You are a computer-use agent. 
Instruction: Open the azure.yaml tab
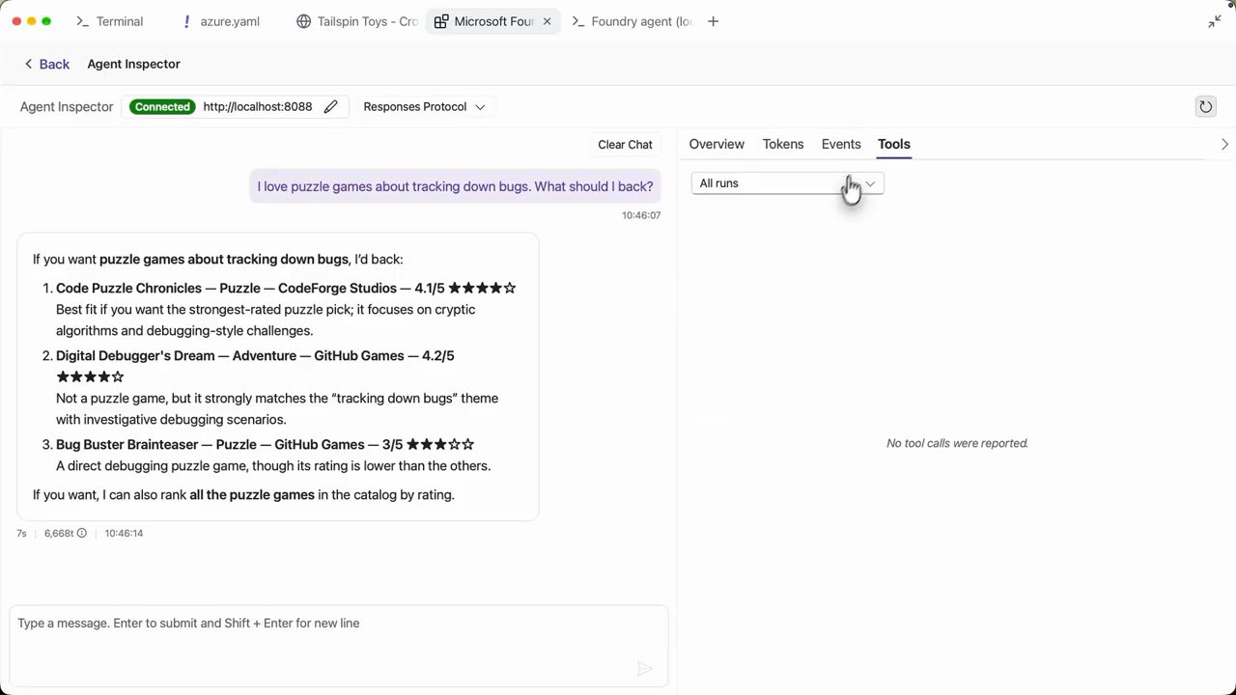(221, 21)
